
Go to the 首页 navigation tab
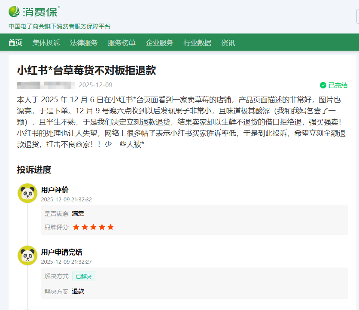[x=15, y=43]
